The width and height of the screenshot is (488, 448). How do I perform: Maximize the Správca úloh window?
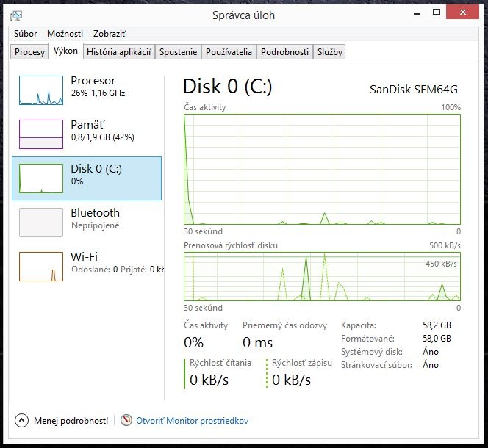coord(437,12)
